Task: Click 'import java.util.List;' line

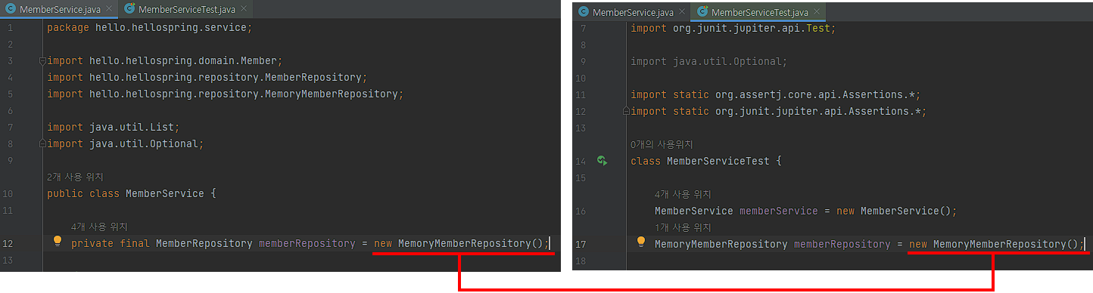Action: (x=113, y=127)
